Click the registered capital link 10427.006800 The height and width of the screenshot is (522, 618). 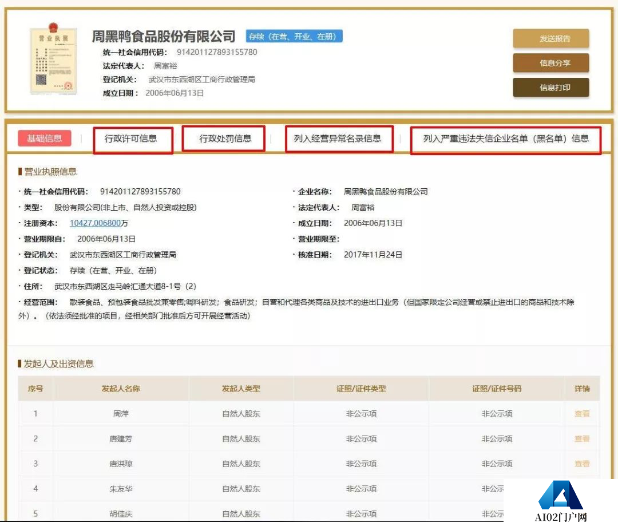(95, 223)
